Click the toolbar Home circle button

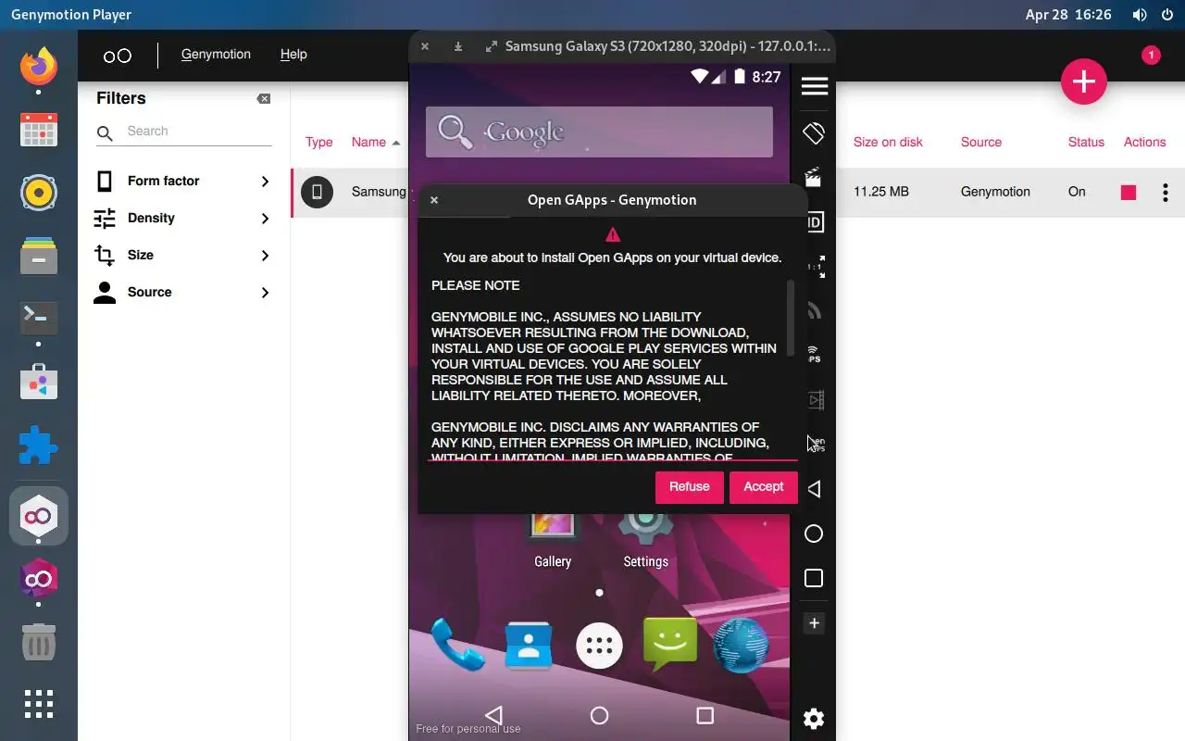click(814, 534)
